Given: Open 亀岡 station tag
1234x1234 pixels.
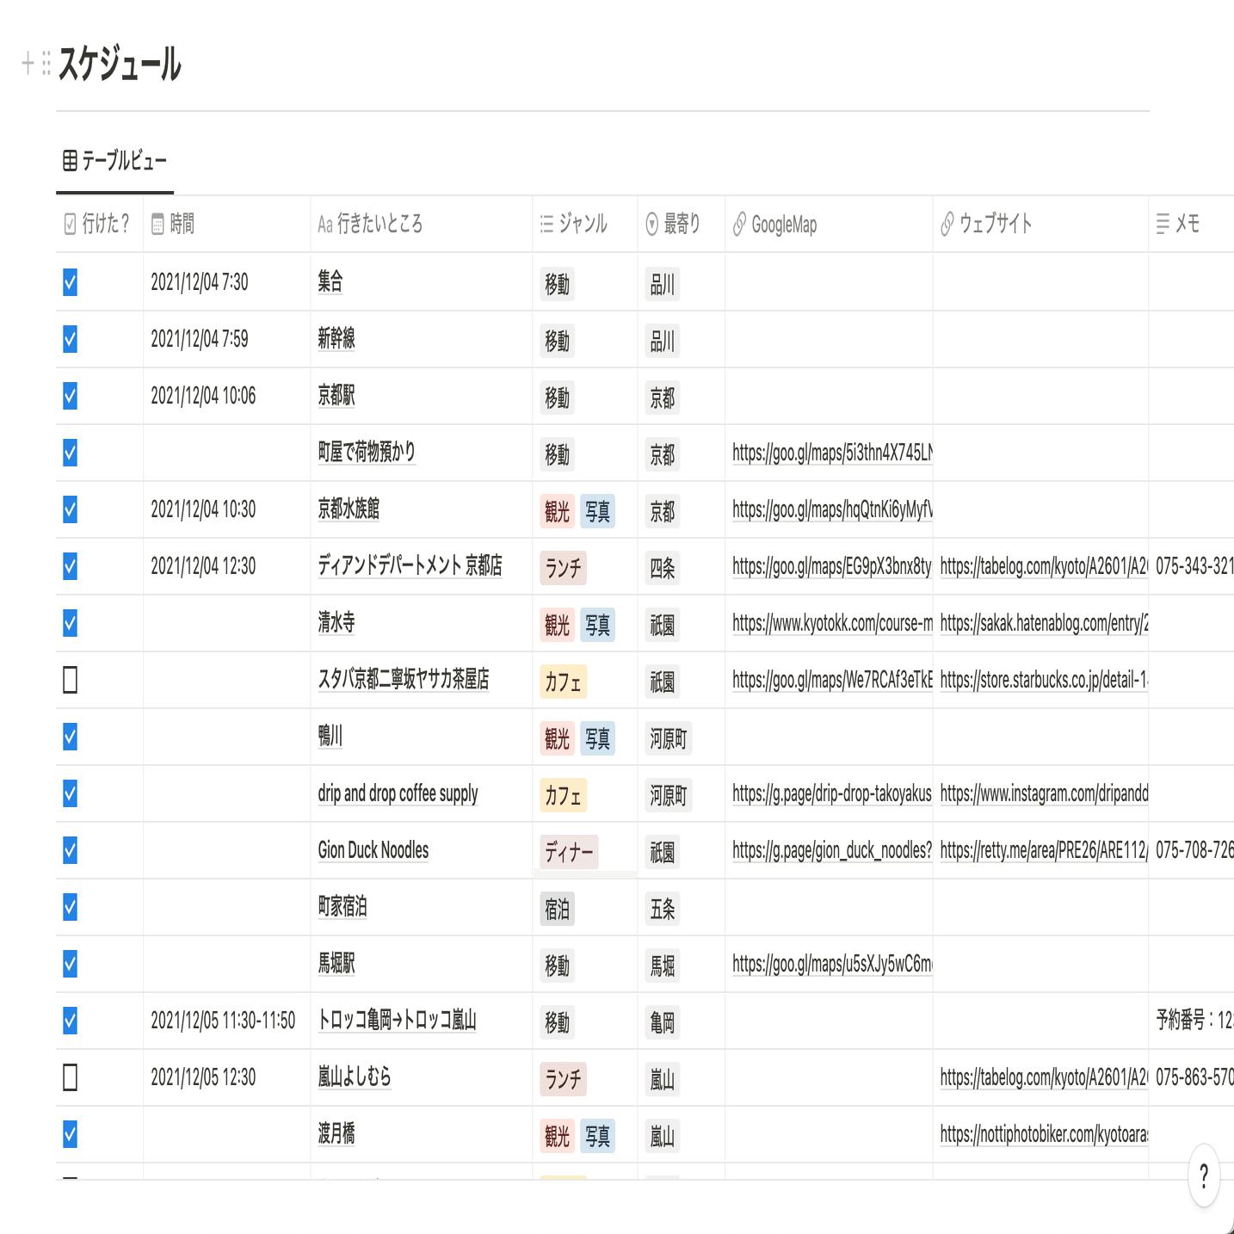Looking at the screenshot, I should (663, 1022).
